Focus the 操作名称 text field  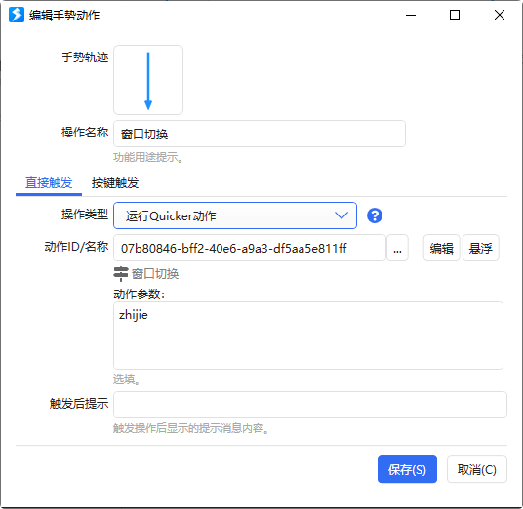tap(260, 134)
